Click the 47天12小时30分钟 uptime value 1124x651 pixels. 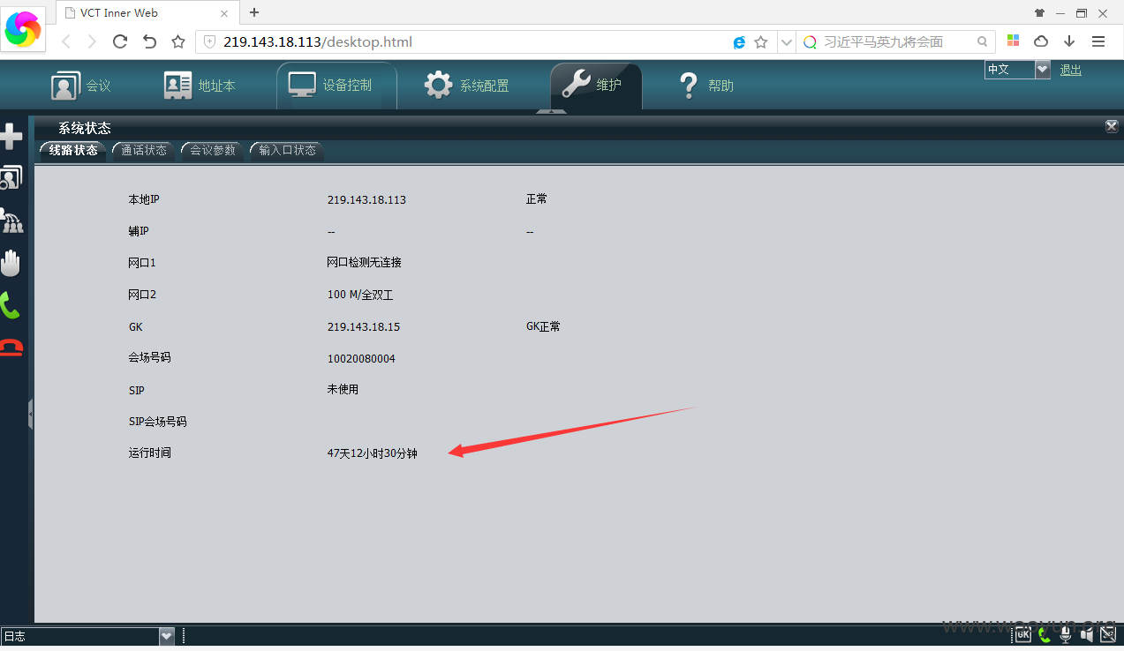372,453
